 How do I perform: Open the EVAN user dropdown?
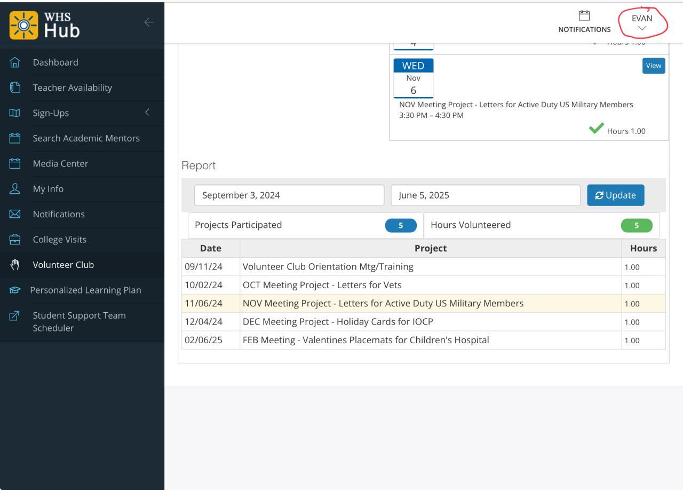pos(642,23)
